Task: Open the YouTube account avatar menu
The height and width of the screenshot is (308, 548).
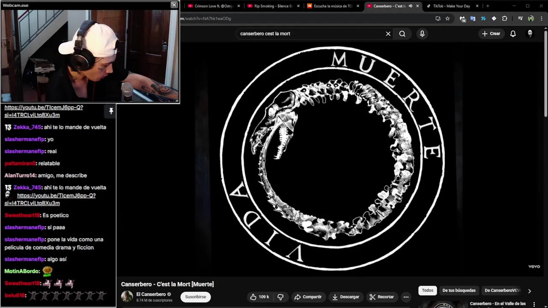Action: (530, 34)
